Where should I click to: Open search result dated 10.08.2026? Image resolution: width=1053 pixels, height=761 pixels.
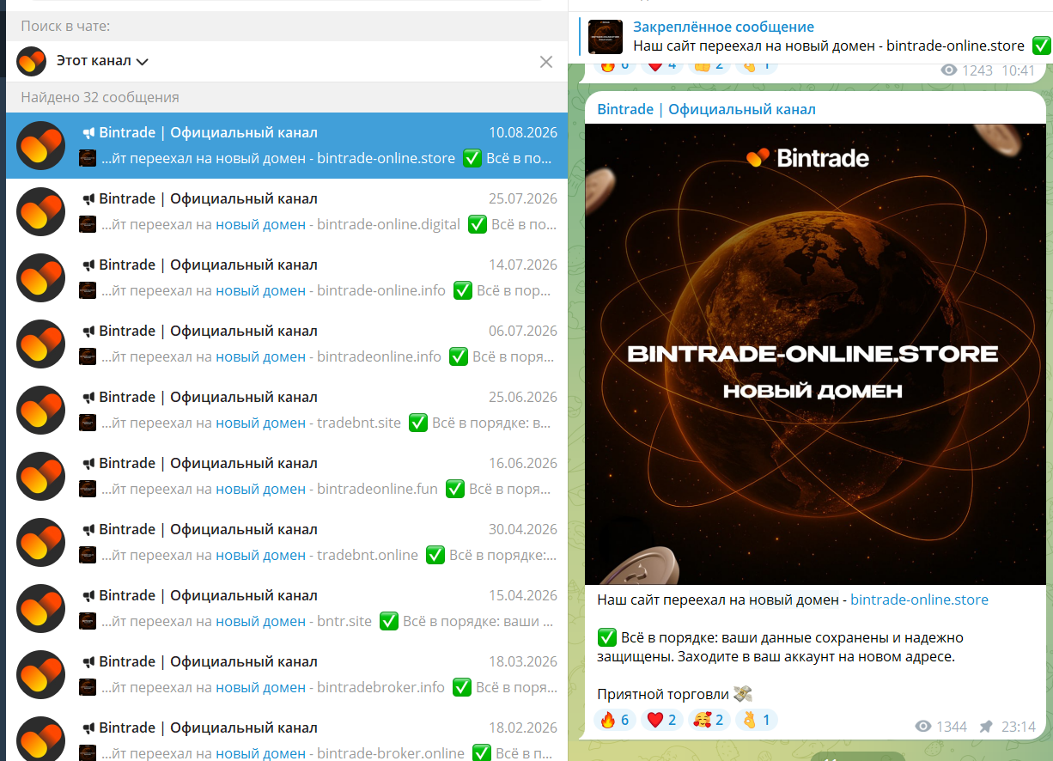click(286, 145)
